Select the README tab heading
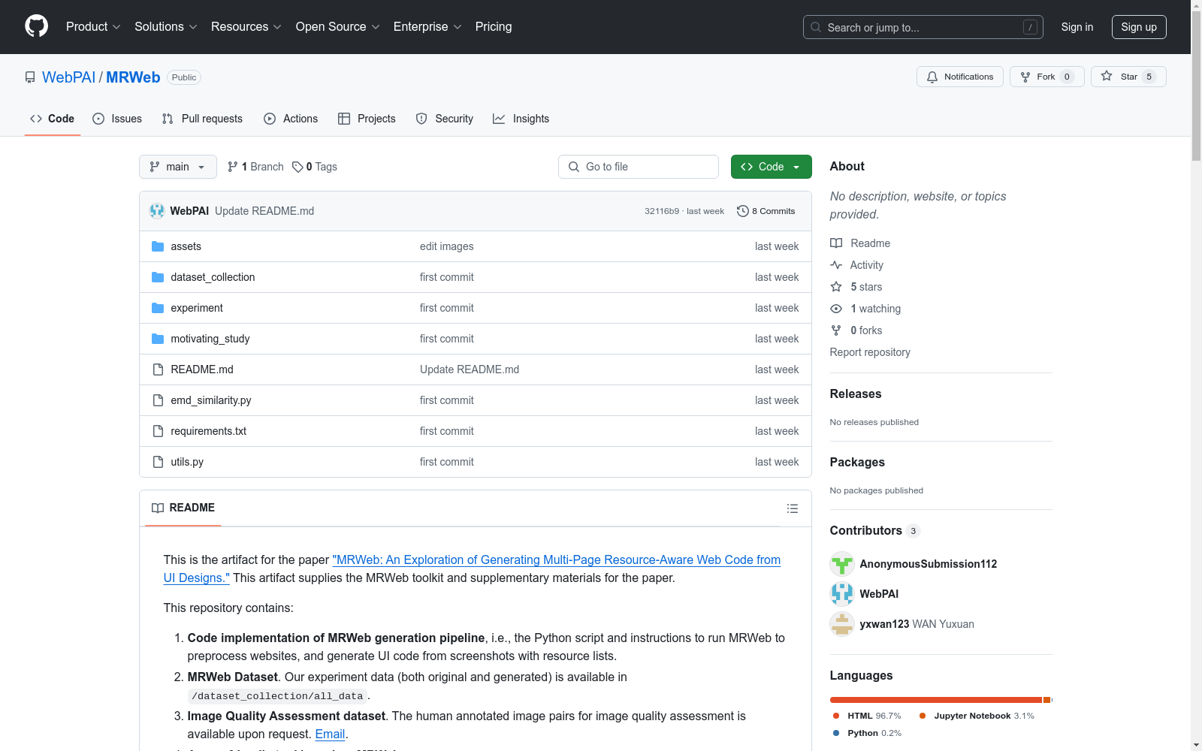Image resolution: width=1202 pixels, height=751 pixels. click(x=183, y=508)
